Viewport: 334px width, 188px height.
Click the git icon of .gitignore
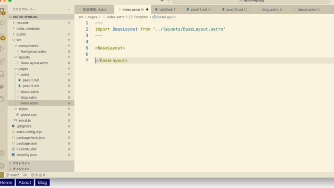[x=13, y=126]
